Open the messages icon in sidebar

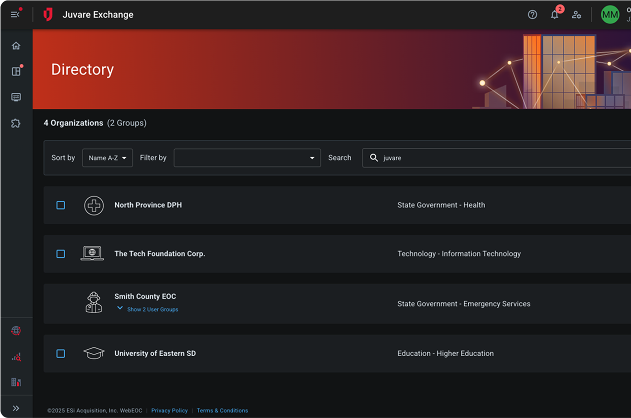[16, 97]
